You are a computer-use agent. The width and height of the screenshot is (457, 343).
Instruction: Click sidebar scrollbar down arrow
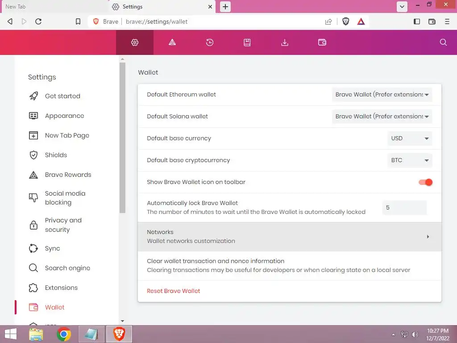click(122, 321)
